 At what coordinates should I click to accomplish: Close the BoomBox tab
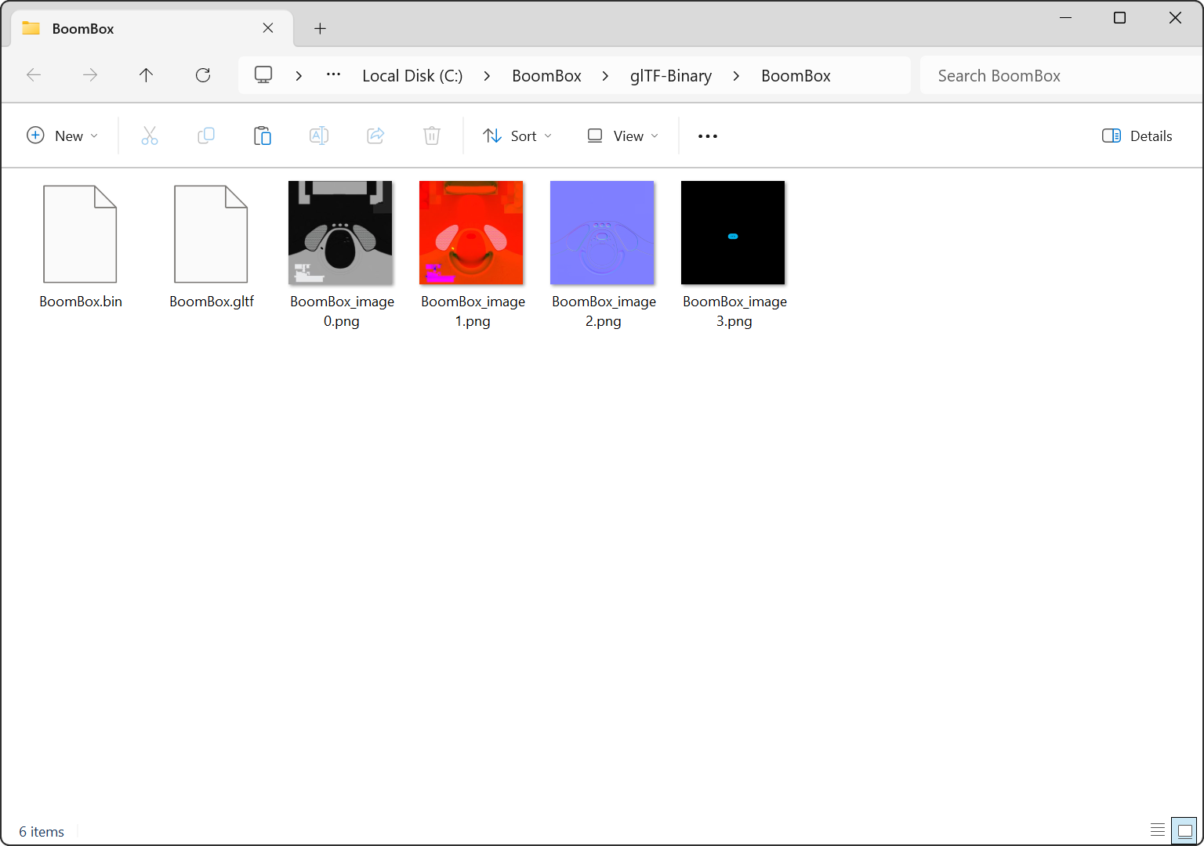pos(268,28)
